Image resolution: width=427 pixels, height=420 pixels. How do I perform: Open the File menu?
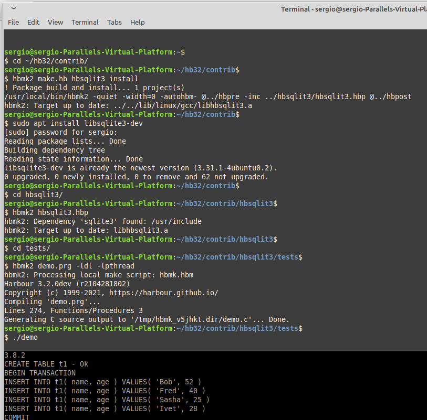[x=13, y=22]
